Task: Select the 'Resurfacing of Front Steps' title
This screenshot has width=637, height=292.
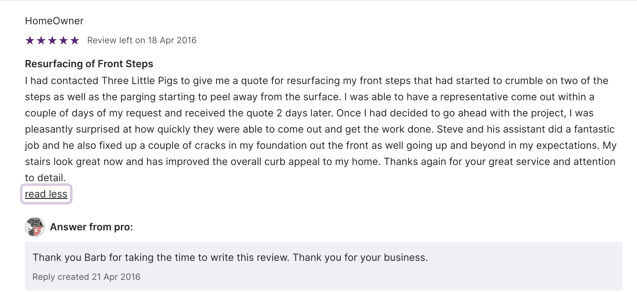Action: (89, 64)
